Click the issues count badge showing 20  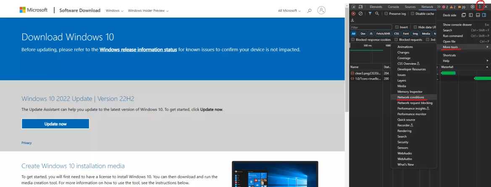click(462, 7)
